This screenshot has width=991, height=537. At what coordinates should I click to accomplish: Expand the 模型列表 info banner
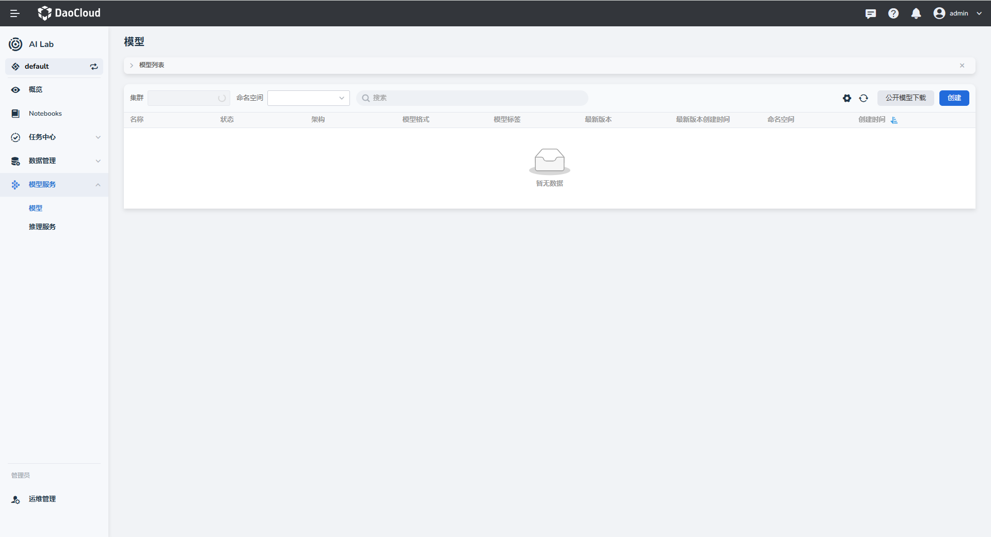click(x=132, y=65)
